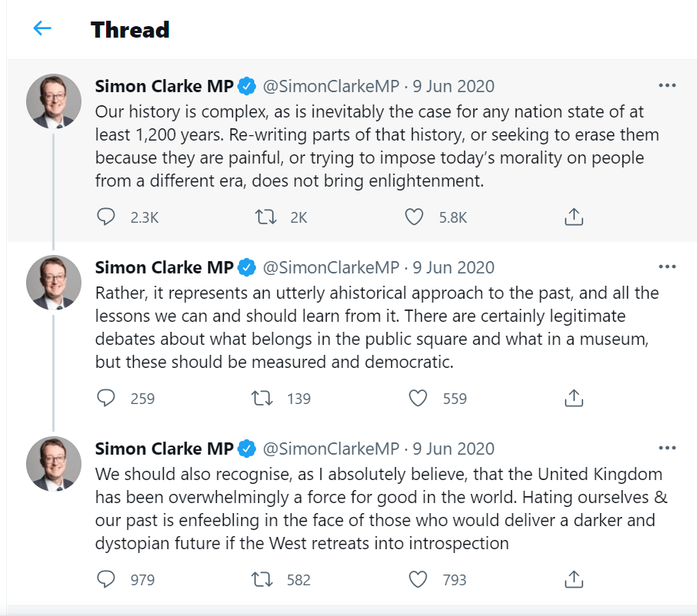Retweet the first tweet with 2K retweets
This screenshot has height=616, width=697.
point(266,217)
